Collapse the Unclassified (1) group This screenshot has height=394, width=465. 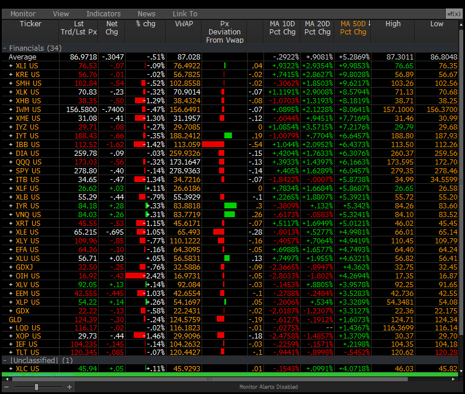[x=5, y=361]
